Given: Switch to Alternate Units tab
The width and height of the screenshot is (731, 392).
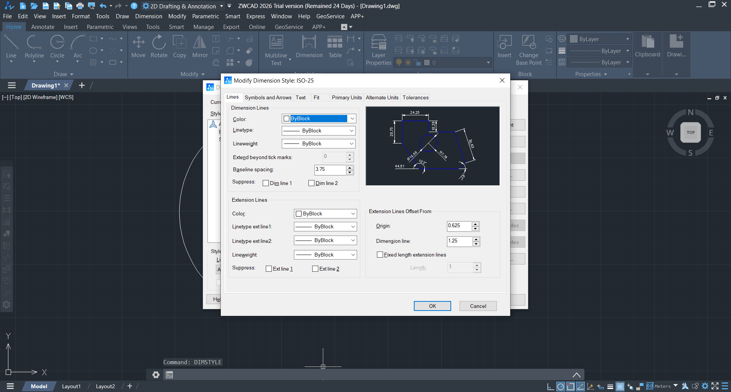Looking at the screenshot, I should pos(382,97).
